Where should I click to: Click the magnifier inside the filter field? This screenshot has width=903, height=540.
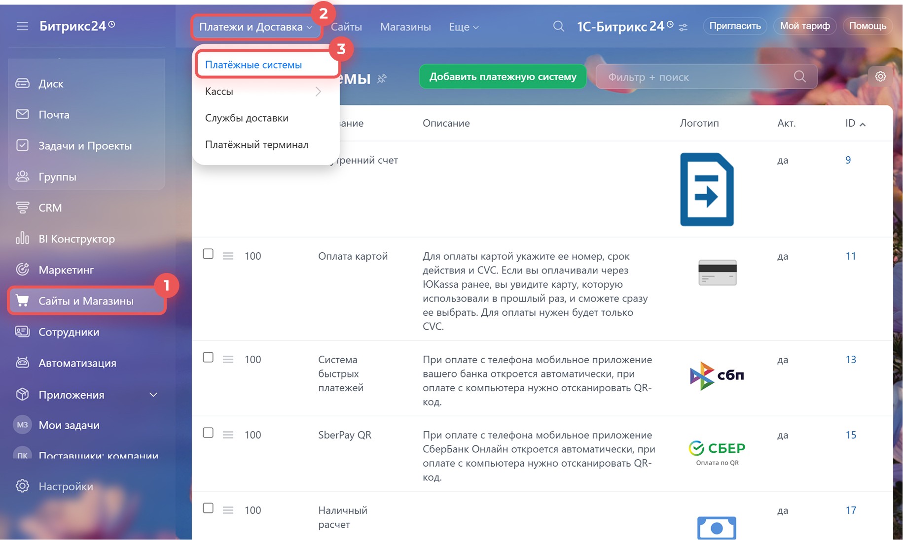pyautogui.click(x=800, y=76)
